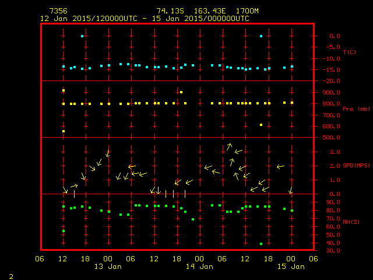Click the green humidity point near 70 percent
Screen dimensions: 373x280
coord(193,219)
